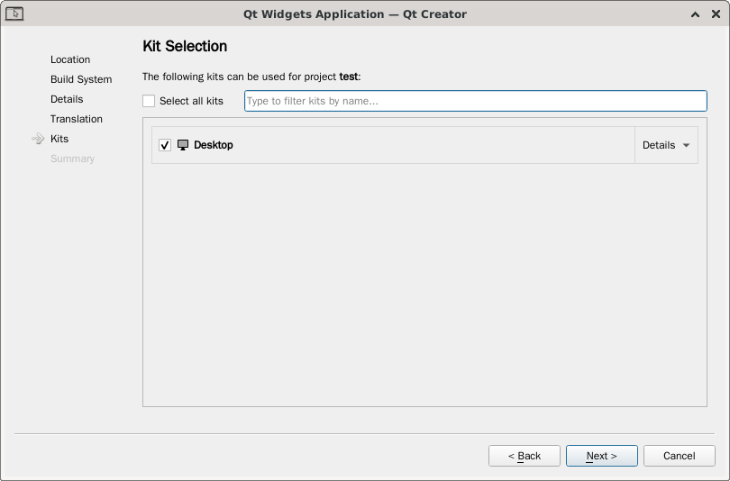The height and width of the screenshot is (481, 730).
Task: Click the greyed-out Summary step
Action: coord(72,159)
